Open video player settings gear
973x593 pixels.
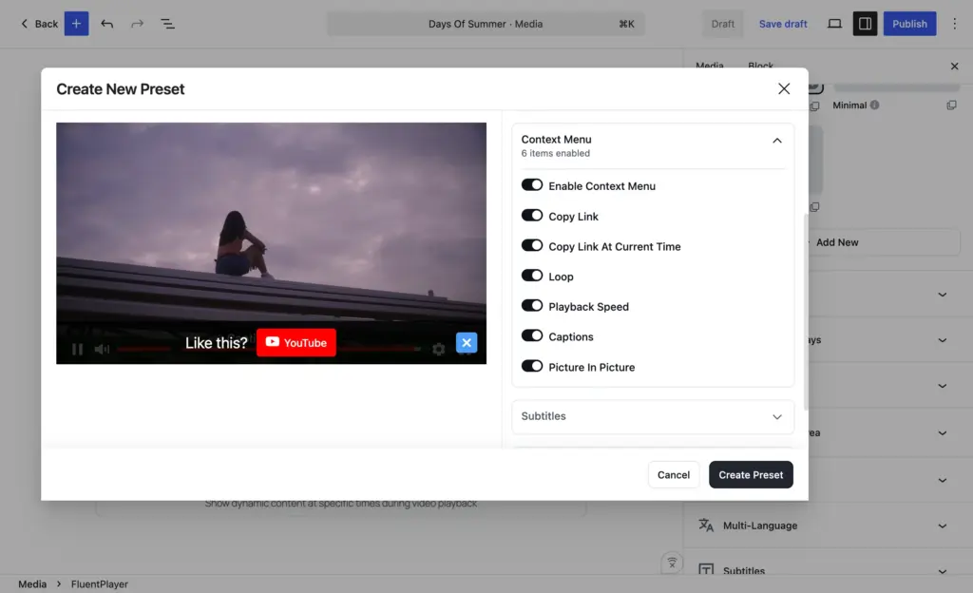(x=439, y=349)
